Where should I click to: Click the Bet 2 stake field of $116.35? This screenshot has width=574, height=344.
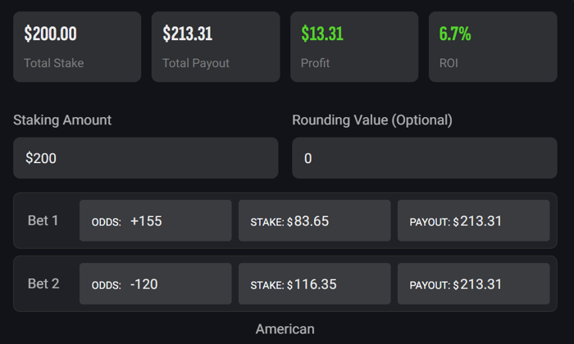pyautogui.click(x=314, y=284)
